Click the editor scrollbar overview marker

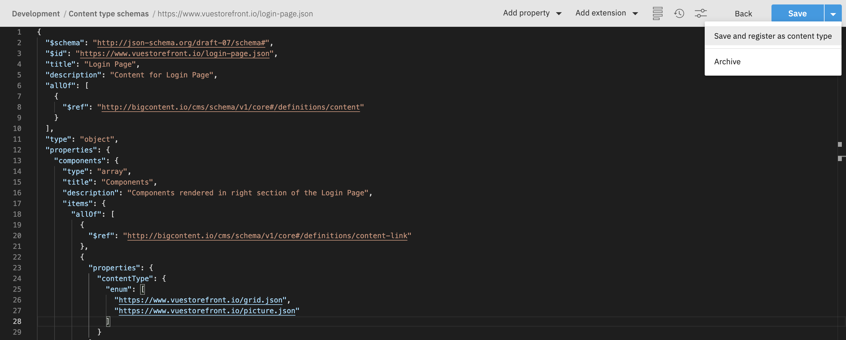tap(839, 145)
